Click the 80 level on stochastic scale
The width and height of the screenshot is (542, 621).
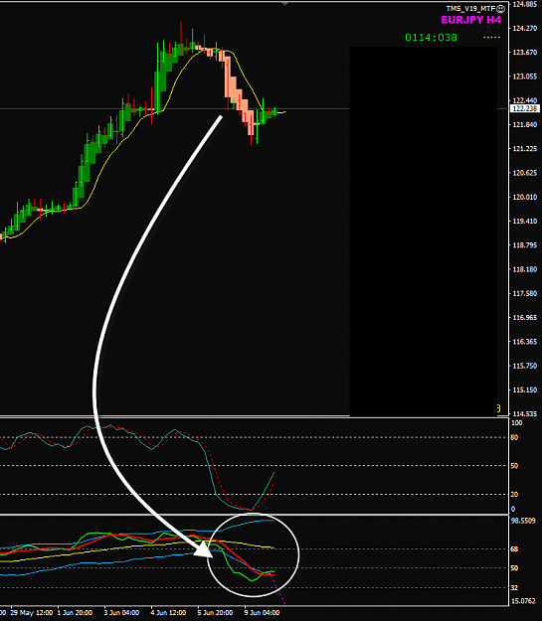[514, 437]
